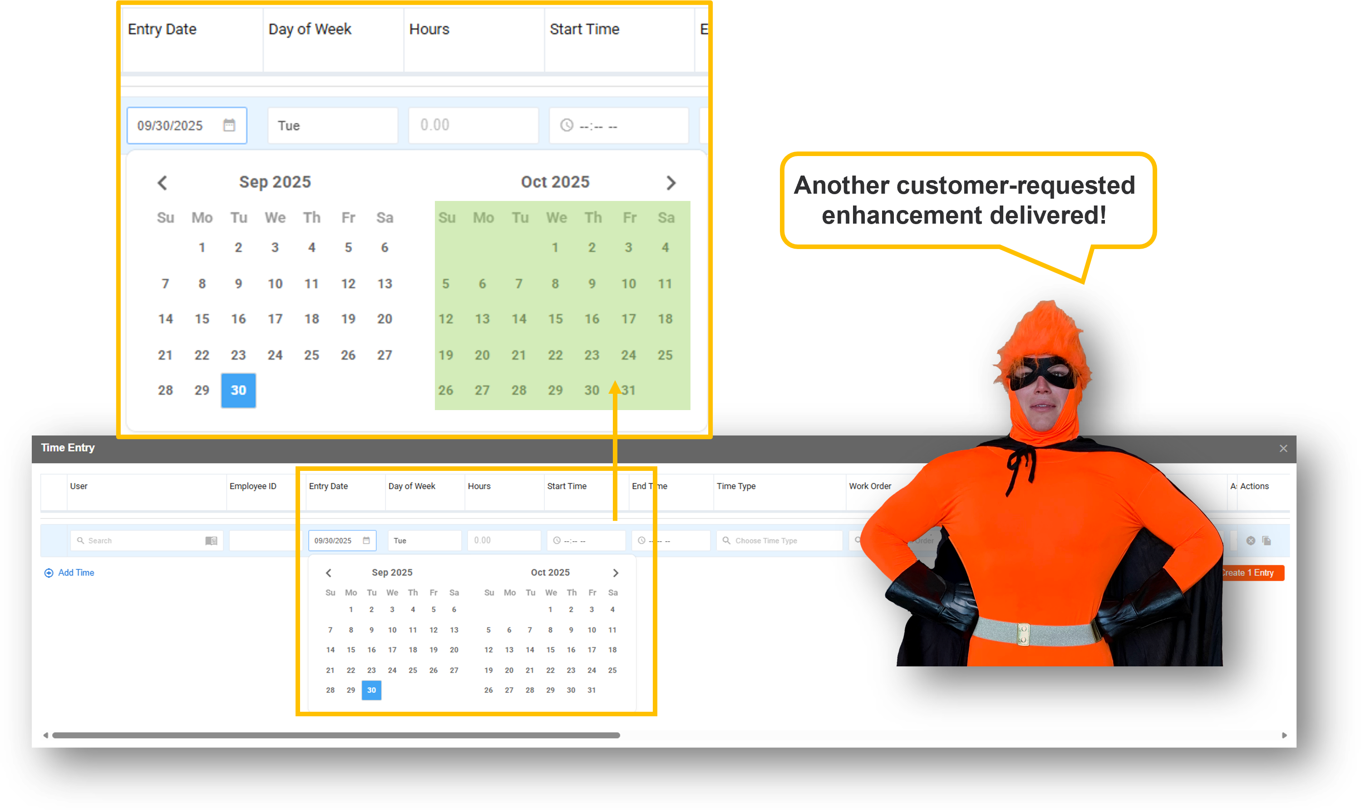Click the copy row icon under Actions

point(1266,541)
